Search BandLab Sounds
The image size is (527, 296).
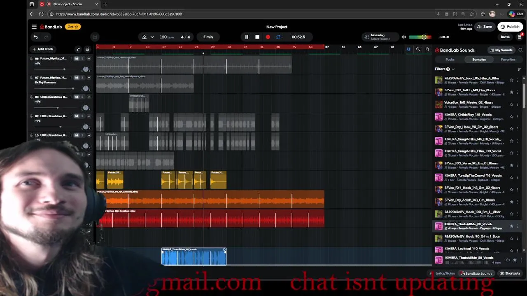click(x=521, y=50)
